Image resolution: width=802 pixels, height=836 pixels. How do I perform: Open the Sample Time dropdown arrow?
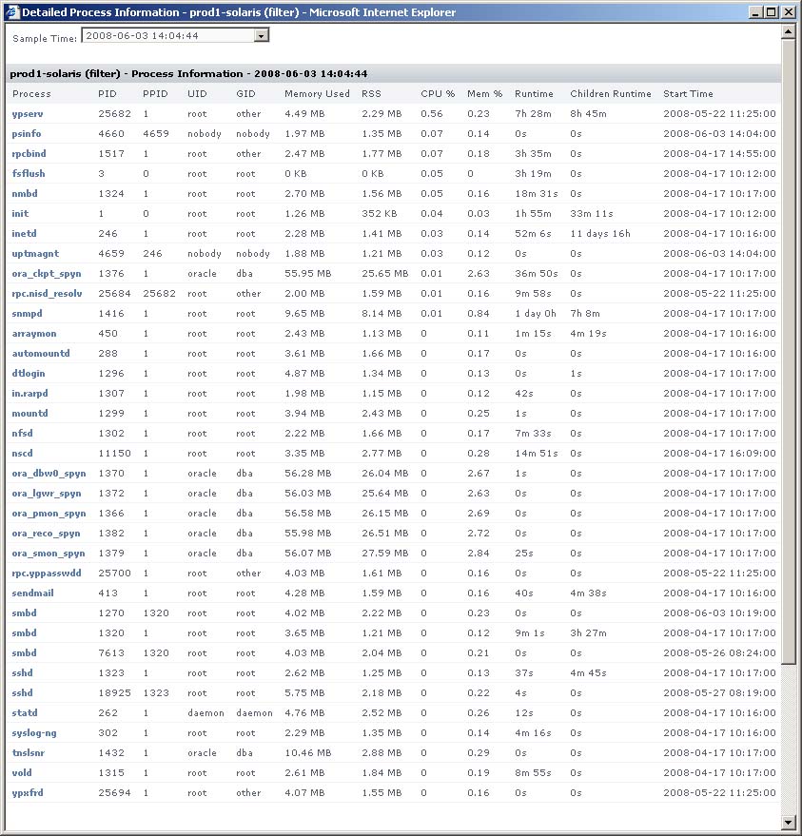[261, 36]
